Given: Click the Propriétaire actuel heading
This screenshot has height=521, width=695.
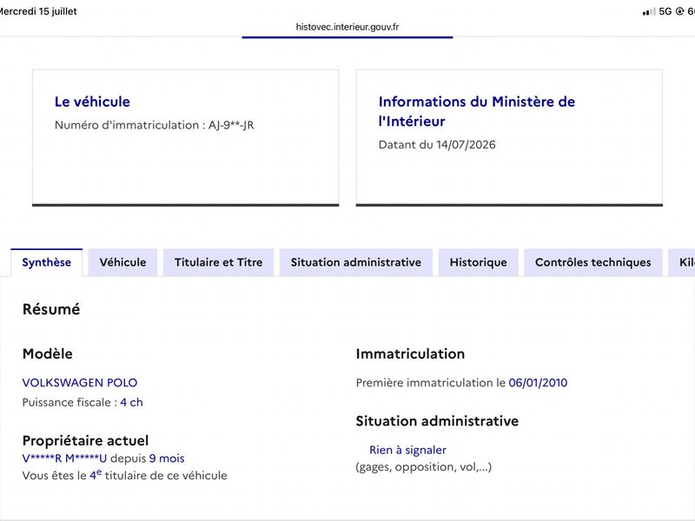Looking at the screenshot, I should tap(85, 440).
